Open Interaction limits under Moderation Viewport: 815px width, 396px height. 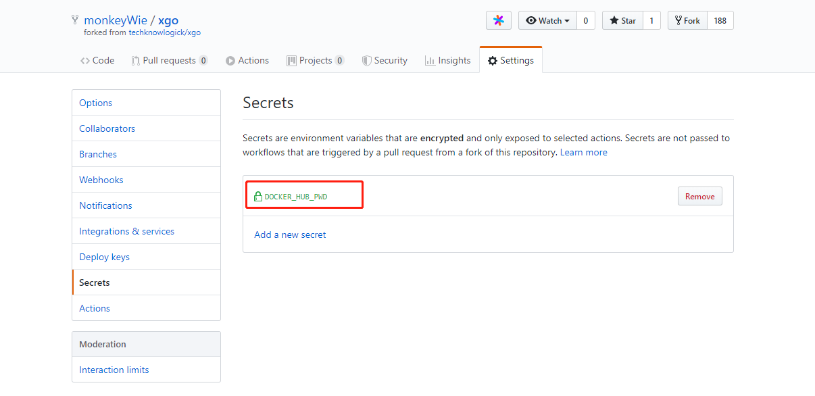coord(114,370)
